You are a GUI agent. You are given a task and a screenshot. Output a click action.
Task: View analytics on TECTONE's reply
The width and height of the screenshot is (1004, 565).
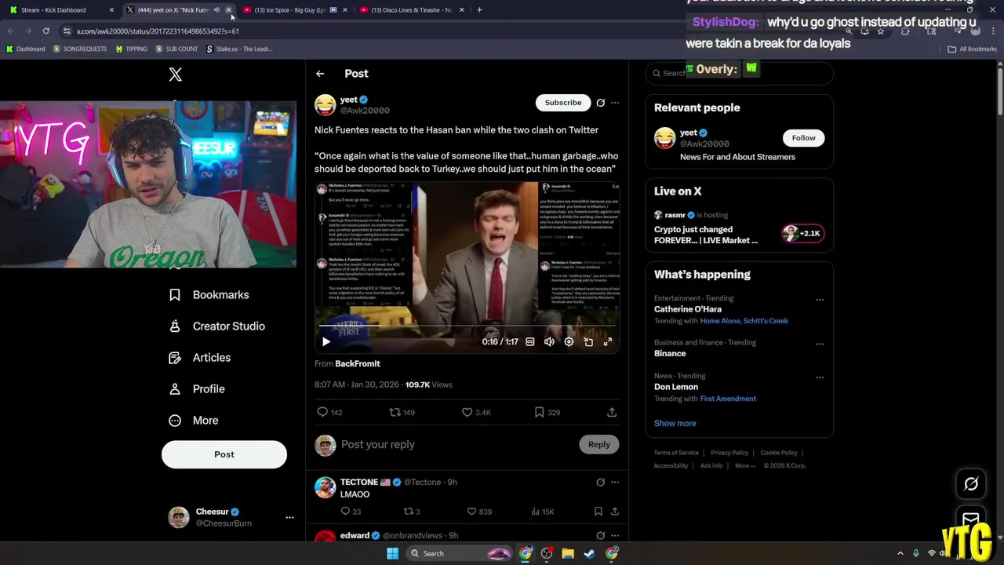543,512
